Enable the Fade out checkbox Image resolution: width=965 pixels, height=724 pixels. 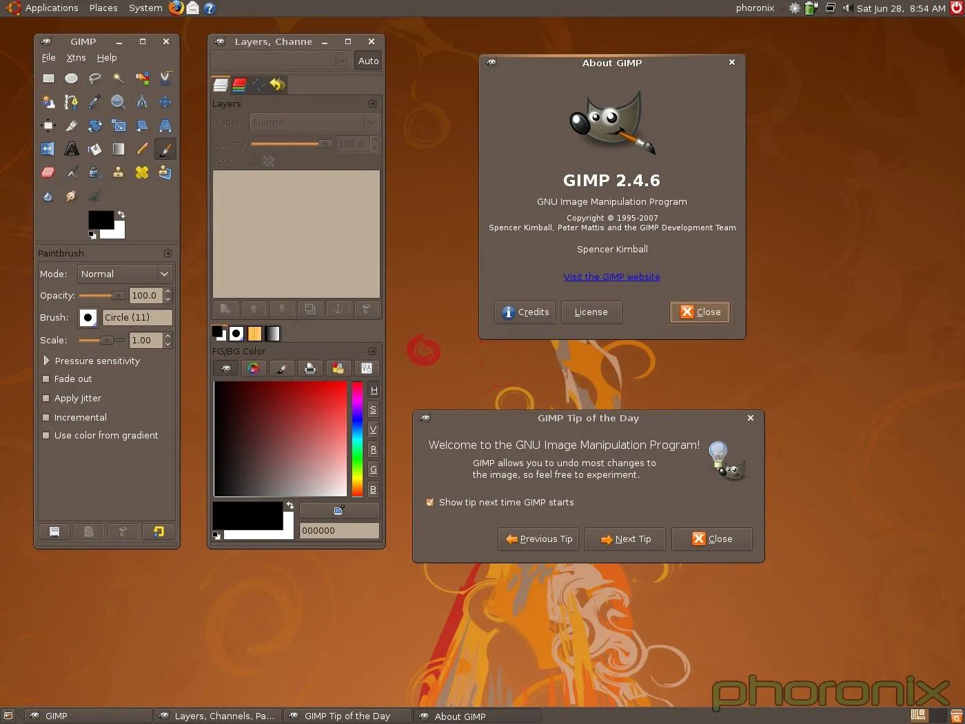(46, 379)
